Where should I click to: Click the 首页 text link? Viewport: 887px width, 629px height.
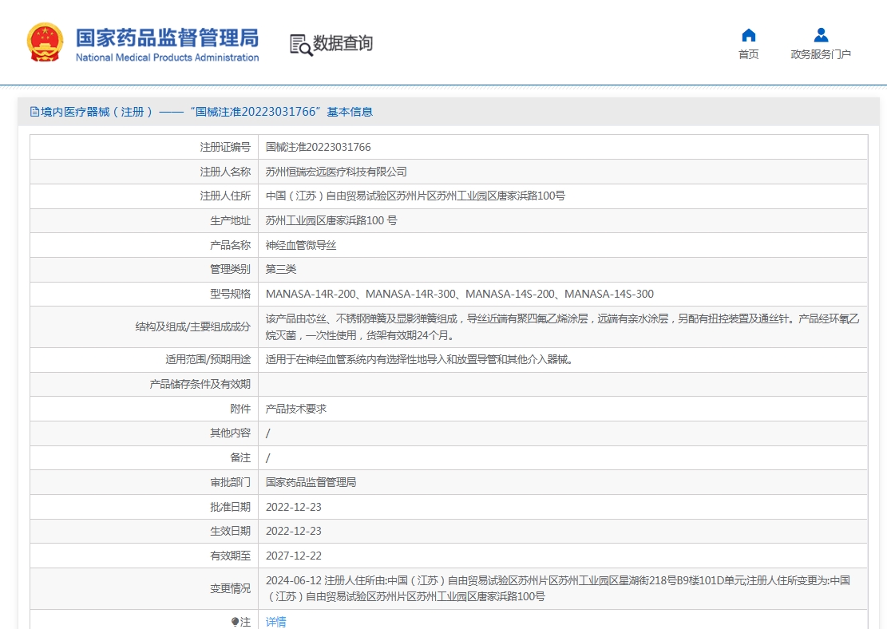(748, 54)
